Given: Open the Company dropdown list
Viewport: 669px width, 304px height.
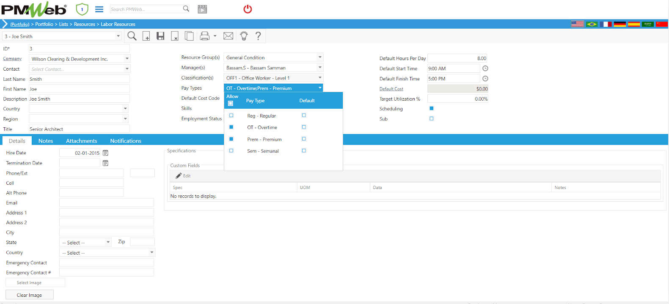Looking at the screenshot, I should tap(127, 59).
